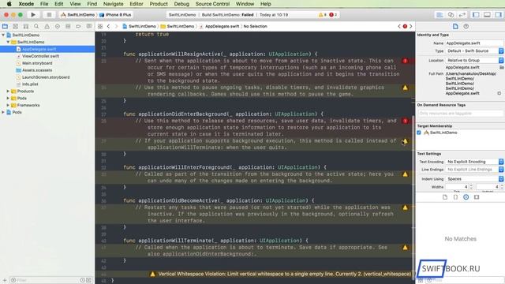Click the Name field AppDelegate.swift
505x284 pixels.
coord(474,43)
